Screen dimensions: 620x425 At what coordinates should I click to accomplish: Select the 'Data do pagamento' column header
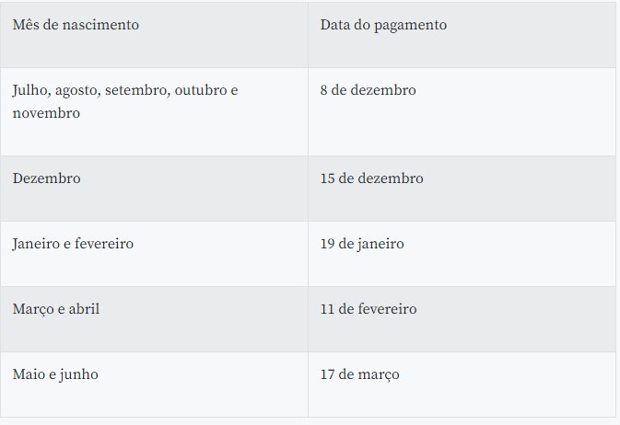point(383,25)
